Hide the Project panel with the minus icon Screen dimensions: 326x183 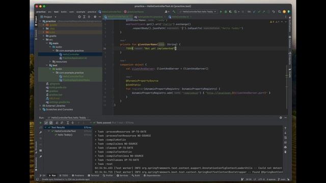click(x=100, y=17)
